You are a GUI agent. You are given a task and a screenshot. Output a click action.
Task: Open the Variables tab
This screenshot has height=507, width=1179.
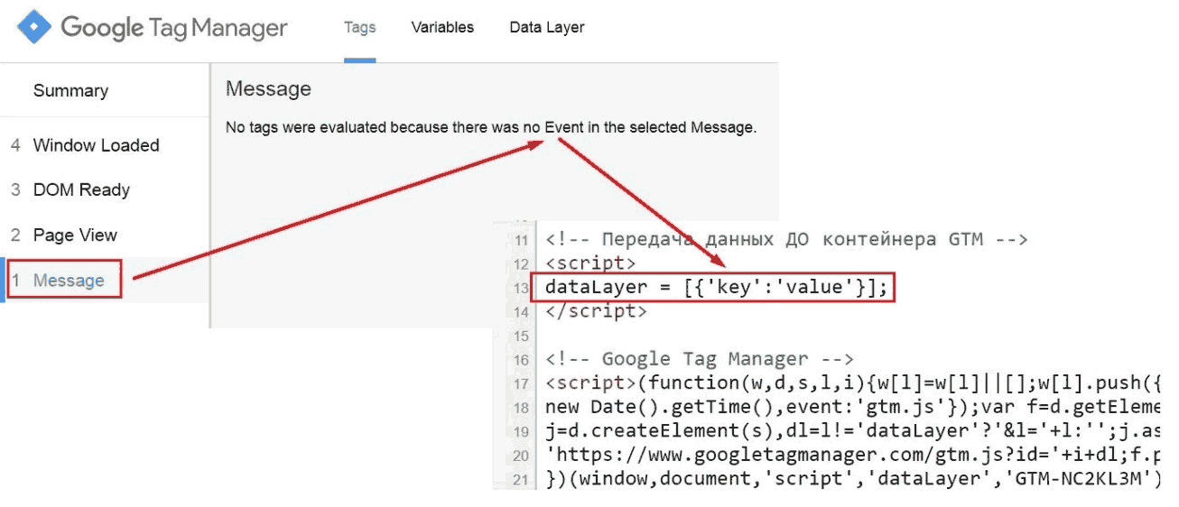[x=442, y=27]
